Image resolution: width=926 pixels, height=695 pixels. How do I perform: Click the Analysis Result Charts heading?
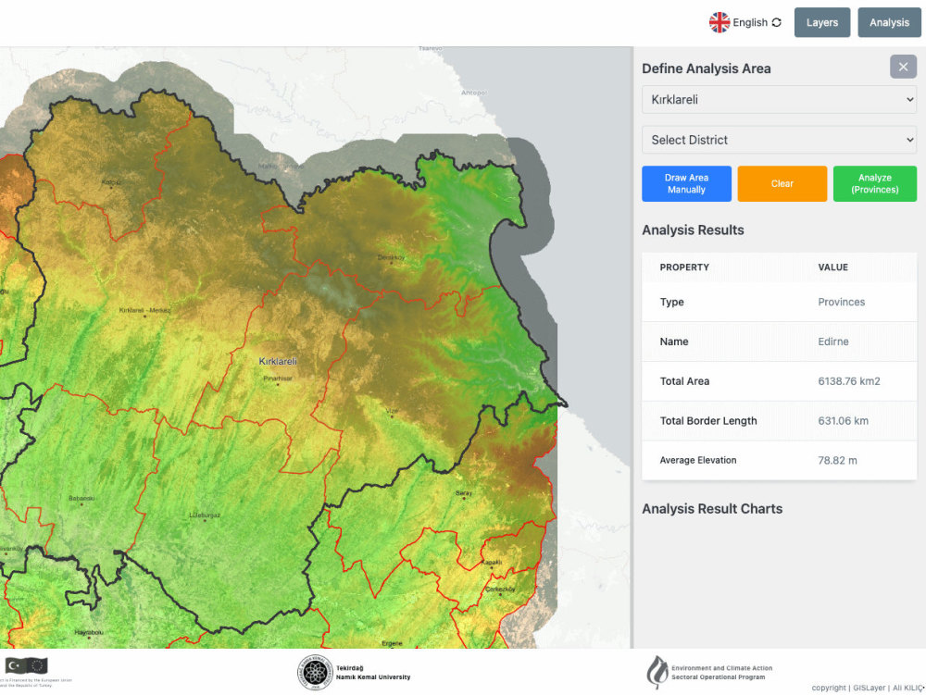(711, 509)
